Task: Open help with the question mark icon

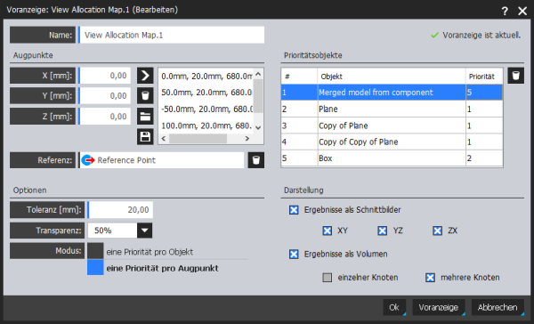Action: point(505,11)
